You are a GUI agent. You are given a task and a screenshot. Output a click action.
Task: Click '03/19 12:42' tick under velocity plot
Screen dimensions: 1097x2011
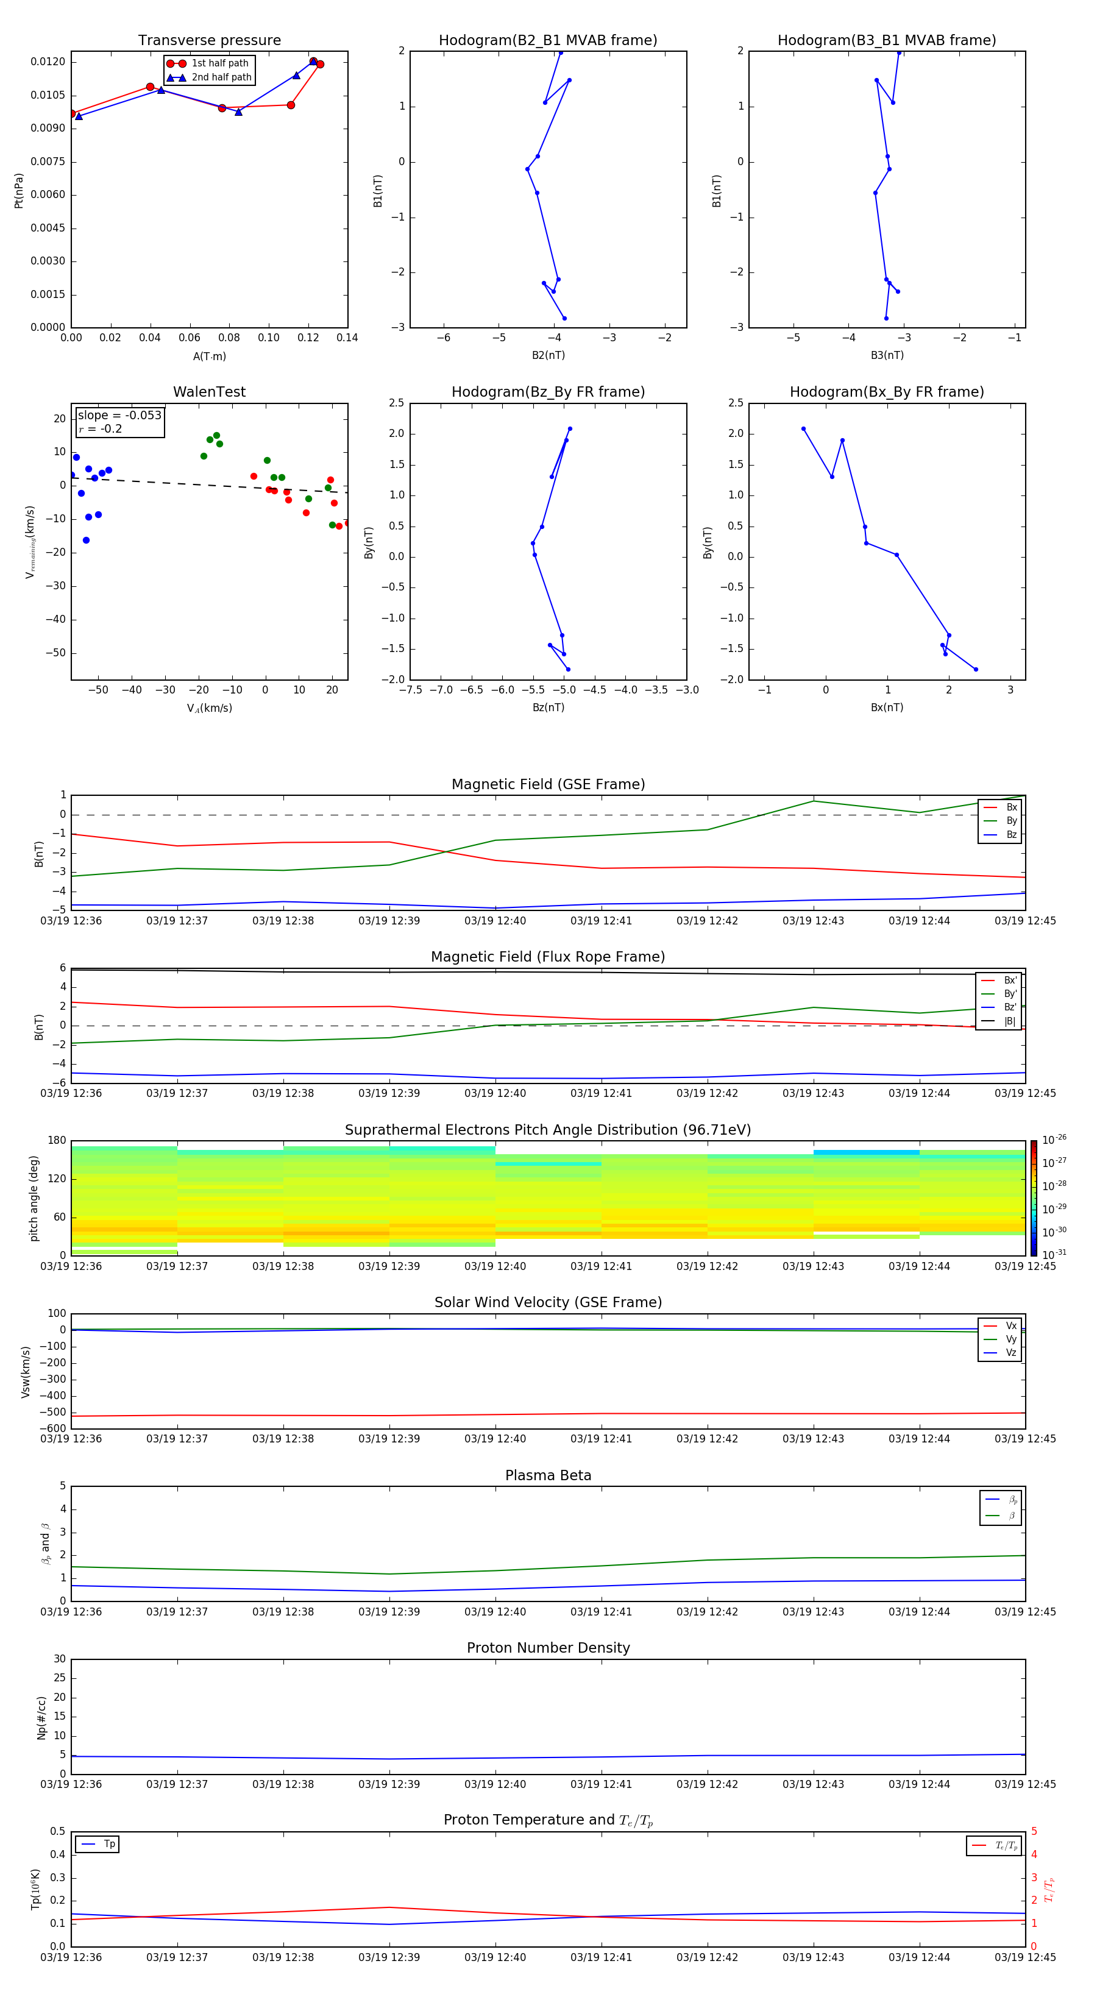click(708, 1439)
